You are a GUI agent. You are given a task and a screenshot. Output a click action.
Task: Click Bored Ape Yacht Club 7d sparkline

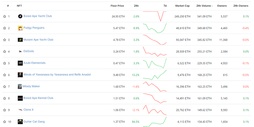pos(155,16)
